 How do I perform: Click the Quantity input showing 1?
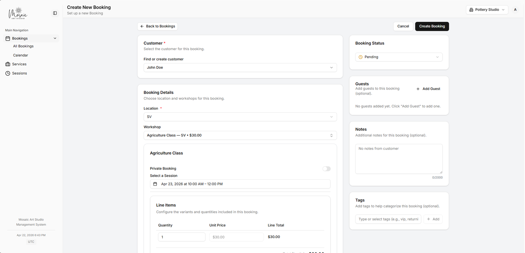pos(181,237)
